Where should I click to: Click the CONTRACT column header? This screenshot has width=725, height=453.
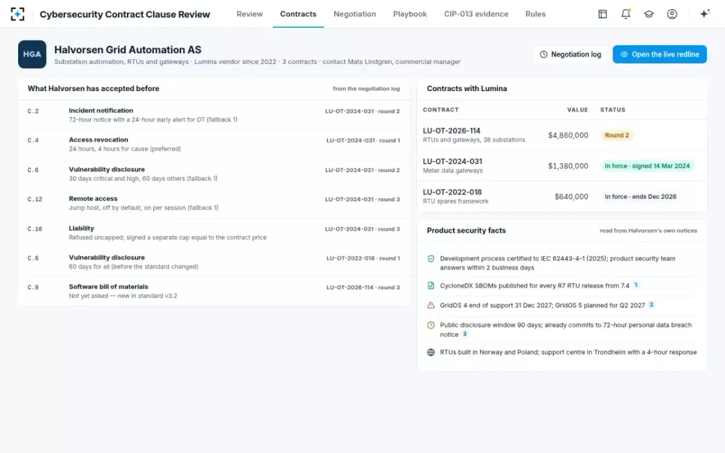tap(440, 110)
